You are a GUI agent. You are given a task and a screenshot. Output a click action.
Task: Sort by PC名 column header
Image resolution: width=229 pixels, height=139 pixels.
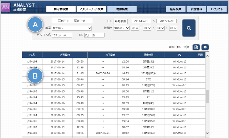coord(32,55)
